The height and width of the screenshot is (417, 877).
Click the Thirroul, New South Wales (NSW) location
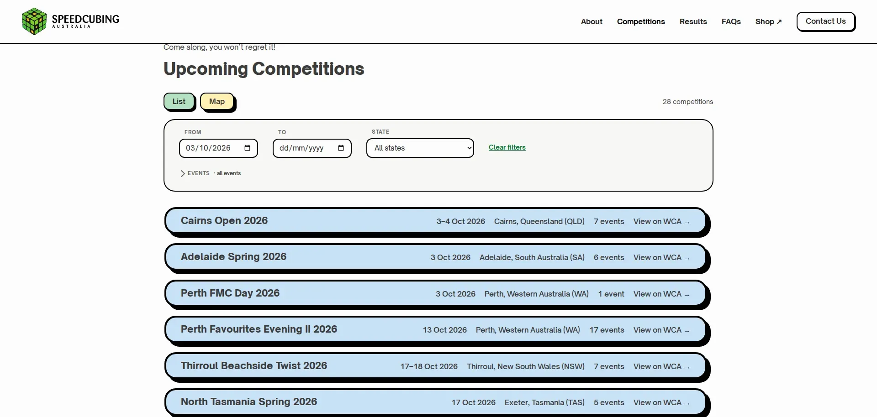(x=526, y=366)
